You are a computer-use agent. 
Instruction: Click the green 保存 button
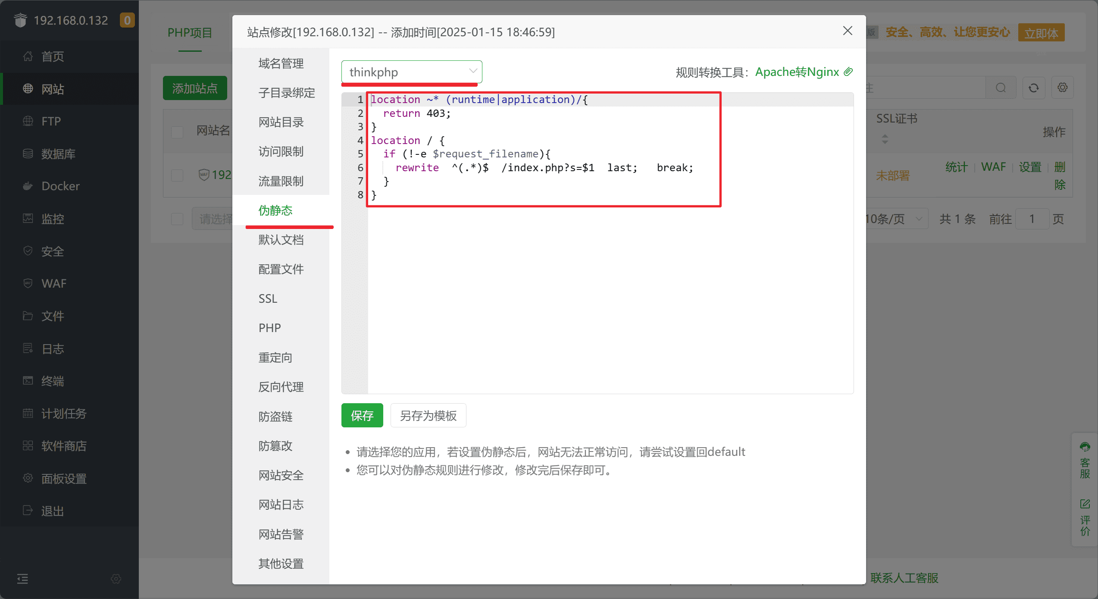click(362, 415)
